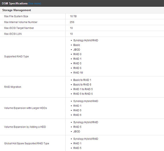The image size is (164, 151).
Task: Open the See more link
Action: point(34,3)
